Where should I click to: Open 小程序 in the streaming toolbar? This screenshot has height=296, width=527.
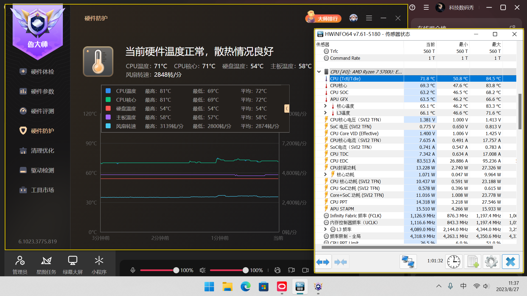point(99,265)
